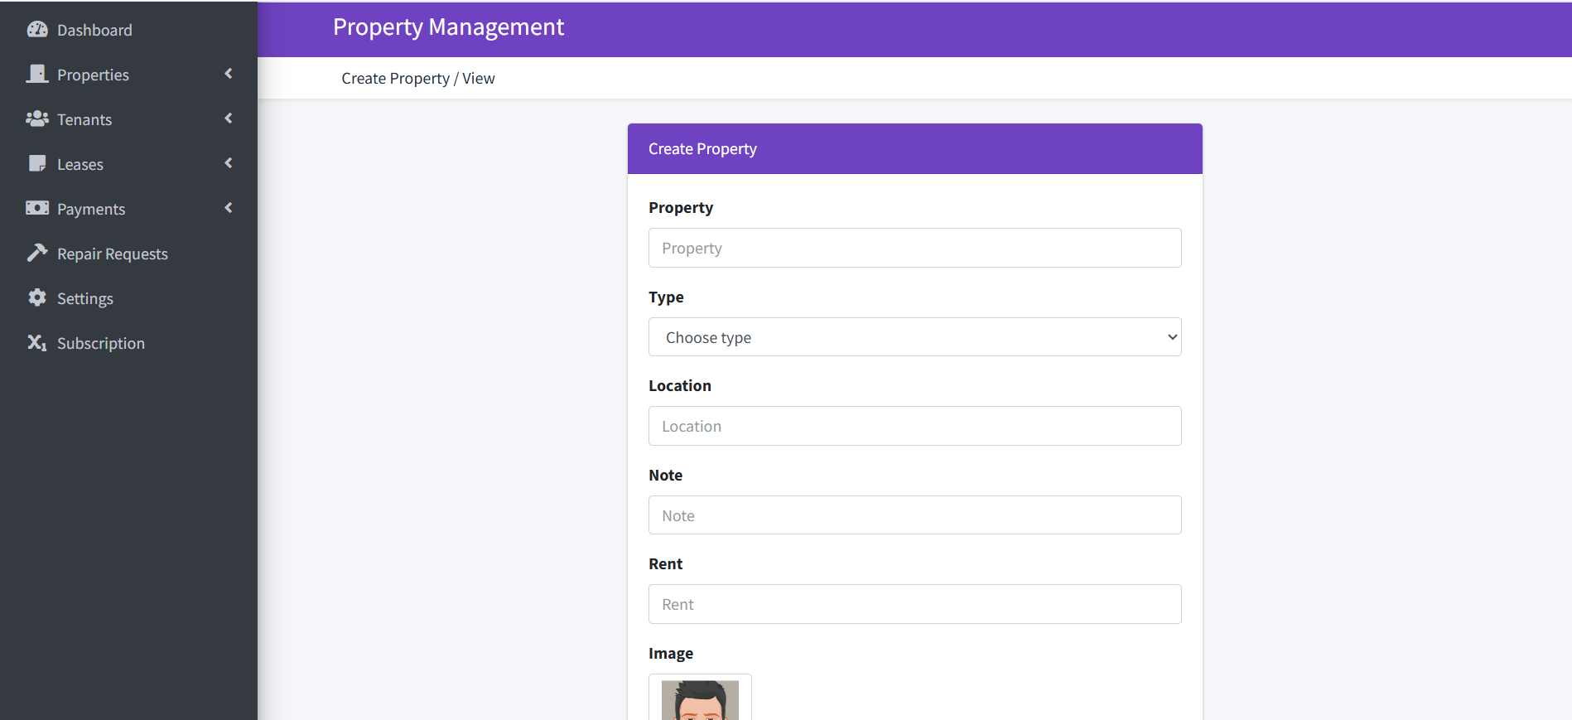Click into the Rent input field
The width and height of the screenshot is (1572, 720).
914,605
